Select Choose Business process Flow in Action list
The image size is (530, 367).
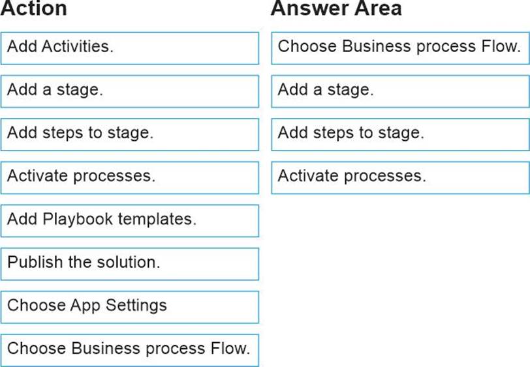click(129, 349)
